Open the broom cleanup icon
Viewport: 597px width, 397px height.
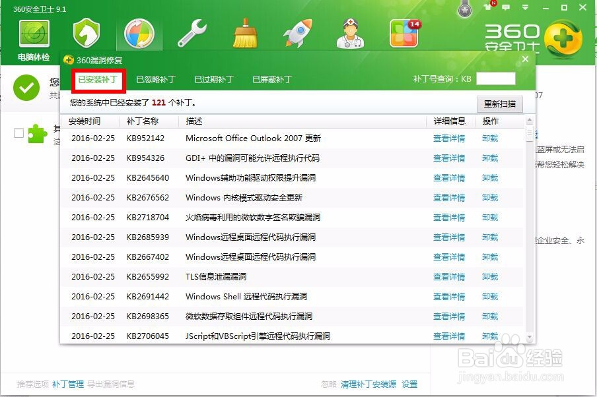pos(245,34)
